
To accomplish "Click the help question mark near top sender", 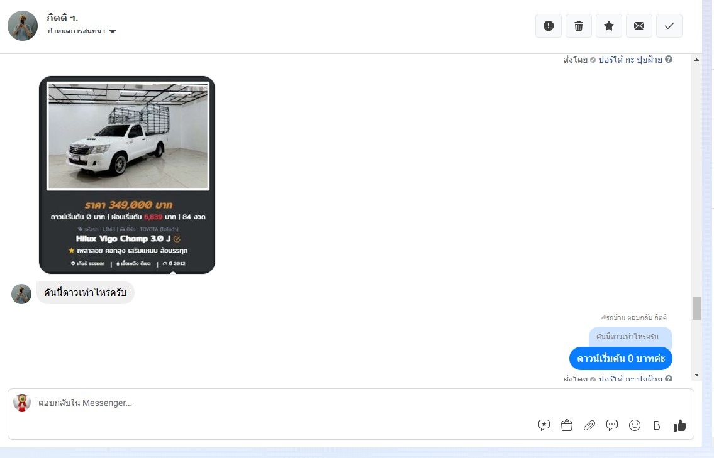I will [669, 59].
